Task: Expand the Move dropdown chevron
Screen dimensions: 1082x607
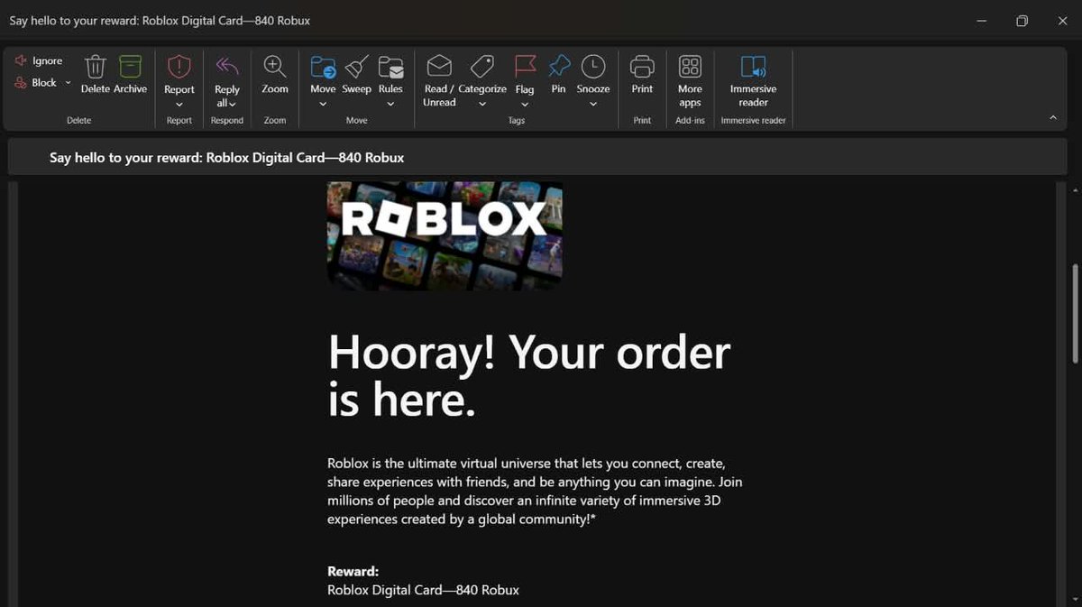Action: [323, 104]
